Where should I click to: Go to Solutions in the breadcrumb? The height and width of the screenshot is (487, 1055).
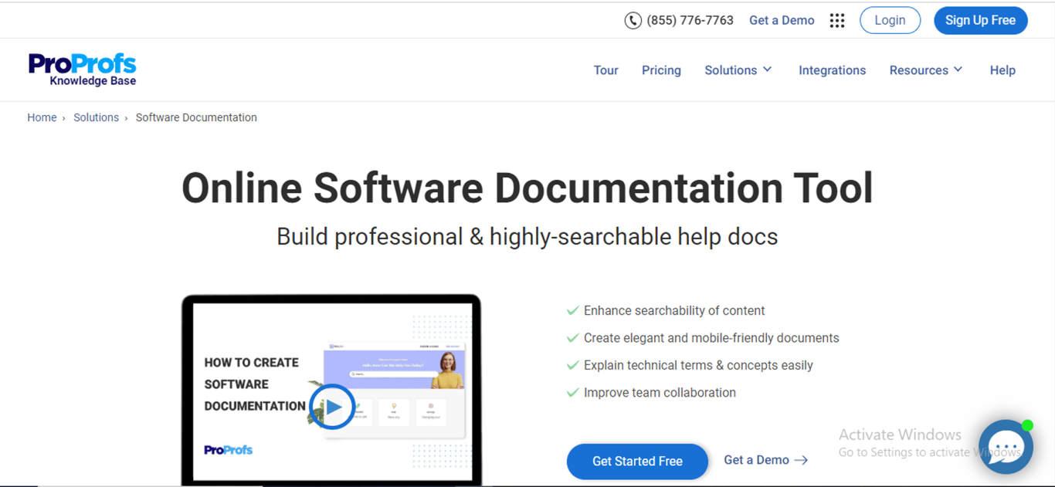pyautogui.click(x=96, y=117)
